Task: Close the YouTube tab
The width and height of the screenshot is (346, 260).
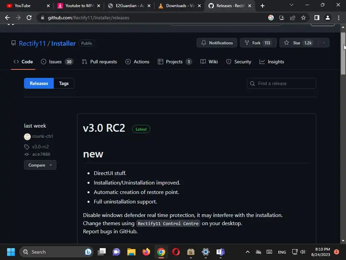Action: pos(48,6)
